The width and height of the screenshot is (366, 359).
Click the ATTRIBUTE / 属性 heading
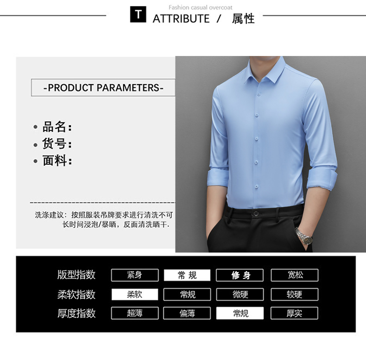coord(203,19)
